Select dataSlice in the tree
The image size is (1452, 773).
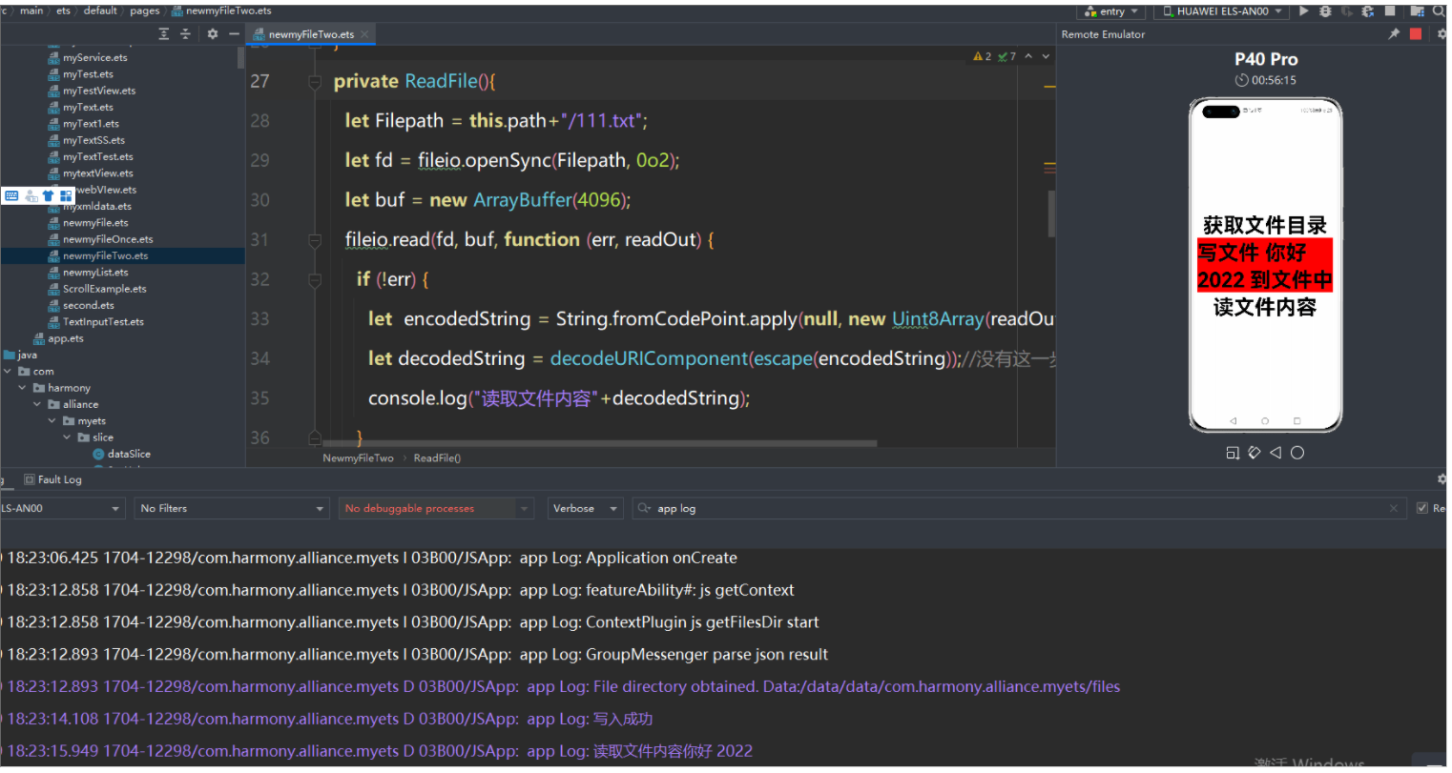click(x=129, y=455)
